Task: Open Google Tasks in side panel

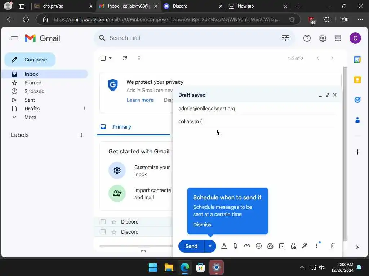Action: (x=357, y=100)
